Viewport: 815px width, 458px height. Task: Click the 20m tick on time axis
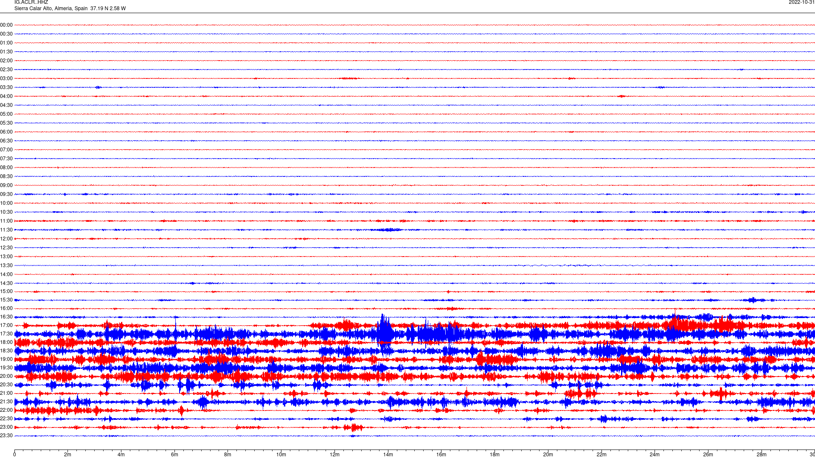(x=548, y=455)
